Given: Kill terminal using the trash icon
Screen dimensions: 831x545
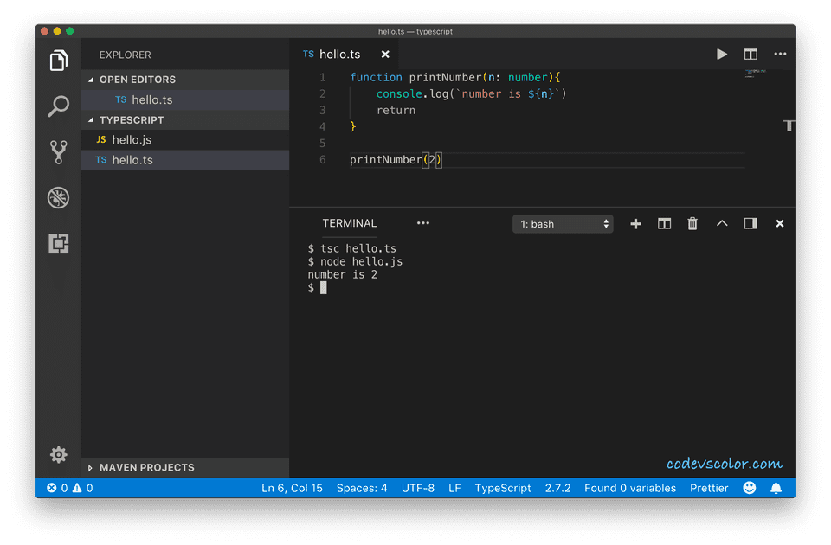Looking at the screenshot, I should [x=692, y=224].
